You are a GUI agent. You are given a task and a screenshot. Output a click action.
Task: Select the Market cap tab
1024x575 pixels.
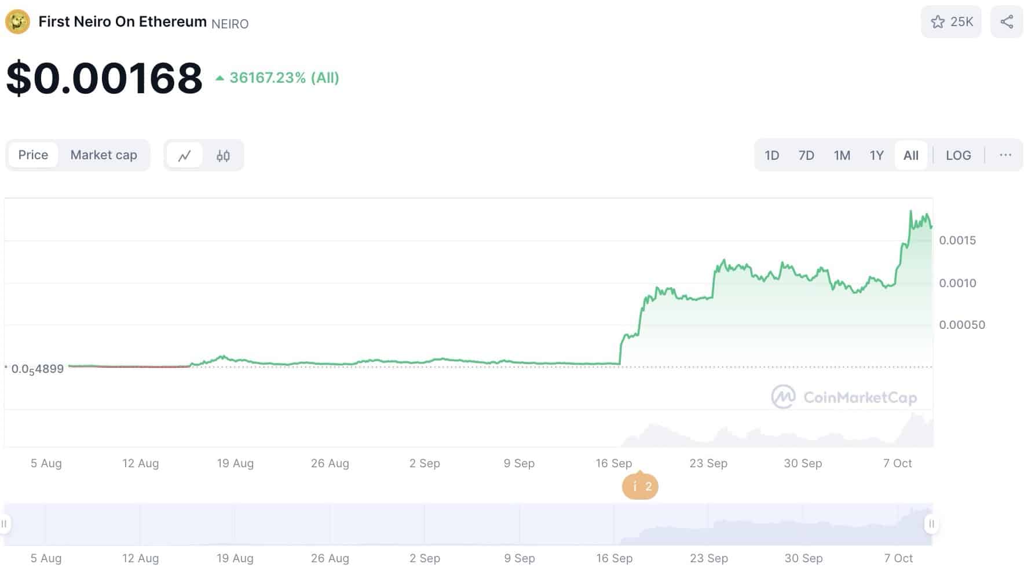pos(104,155)
